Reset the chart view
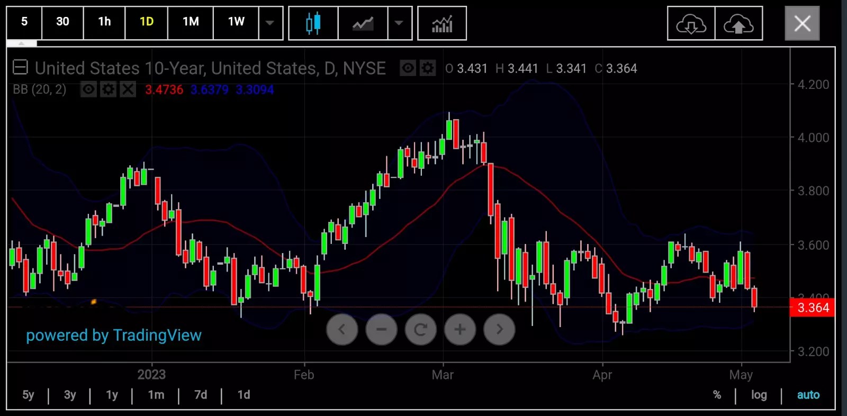 coord(421,329)
